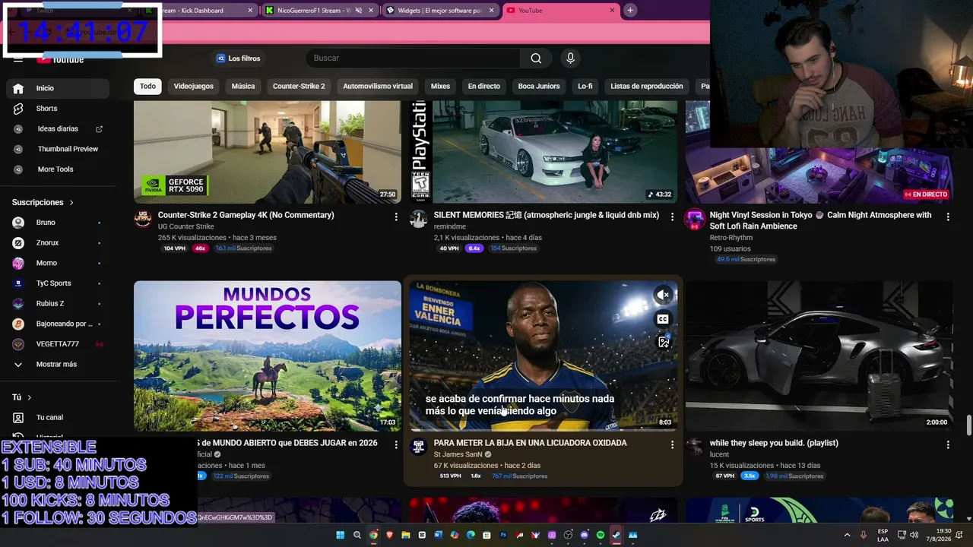Screen dimensions: 973x547
Task: Open the remindme channel avatar
Action: [x=418, y=219]
